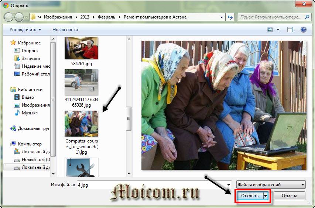Image resolution: width=315 pixels, height=208 pixels.
Task: Toggle the preview pane icon
Action: point(290,30)
